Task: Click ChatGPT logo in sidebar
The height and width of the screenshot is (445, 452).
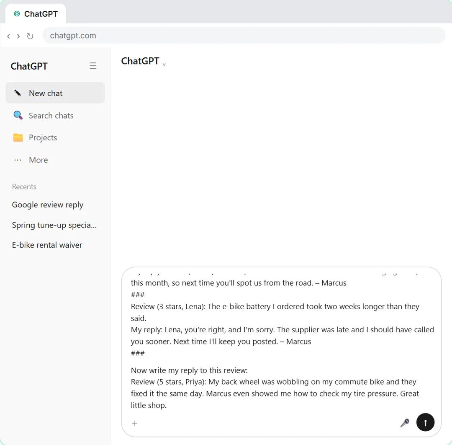Action: click(29, 66)
